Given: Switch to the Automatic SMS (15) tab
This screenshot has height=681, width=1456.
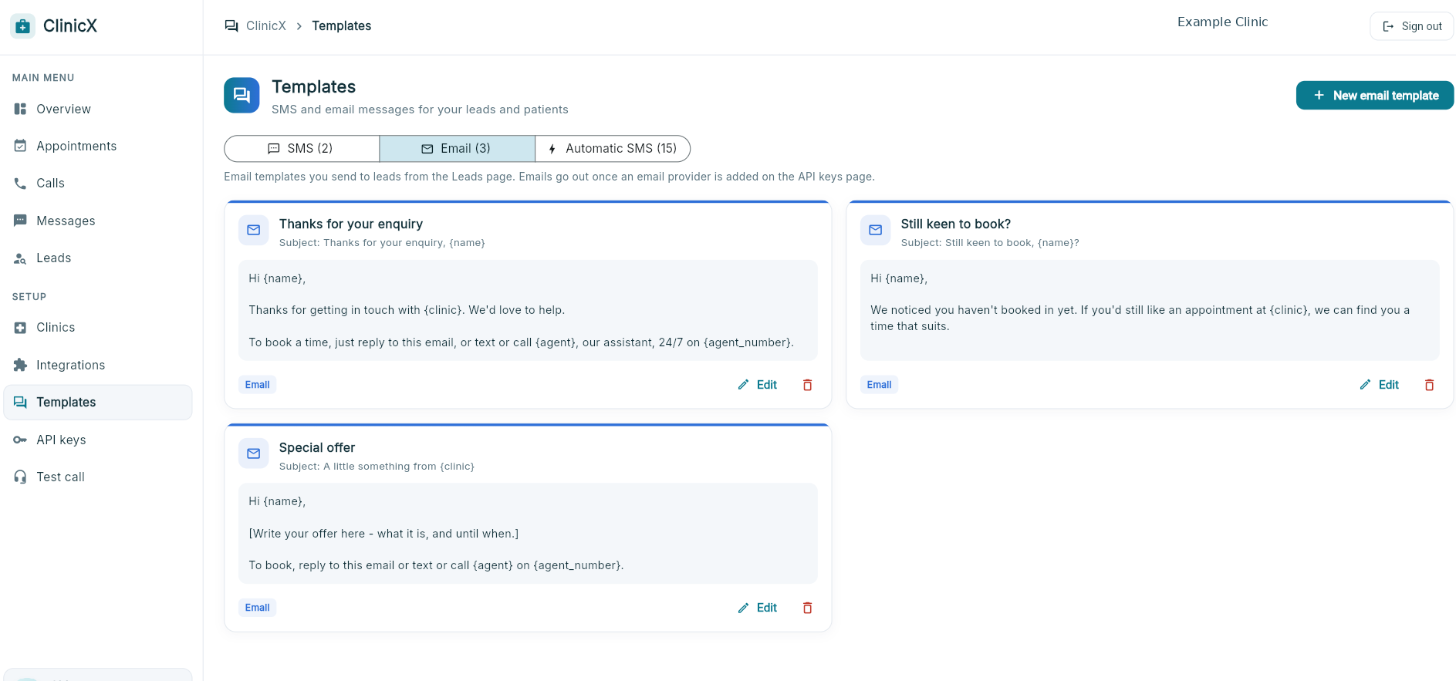Looking at the screenshot, I should [613, 149].
